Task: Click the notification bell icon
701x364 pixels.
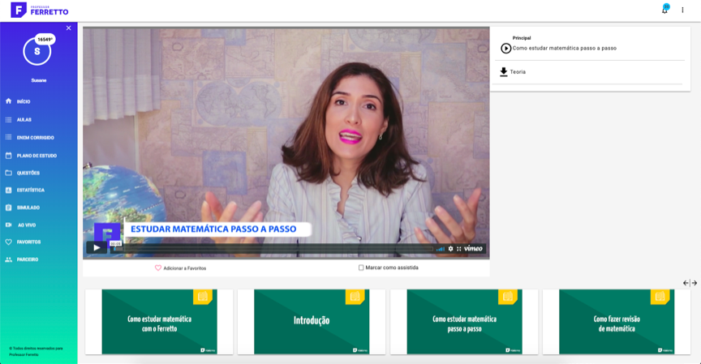Action: (664, 10)
